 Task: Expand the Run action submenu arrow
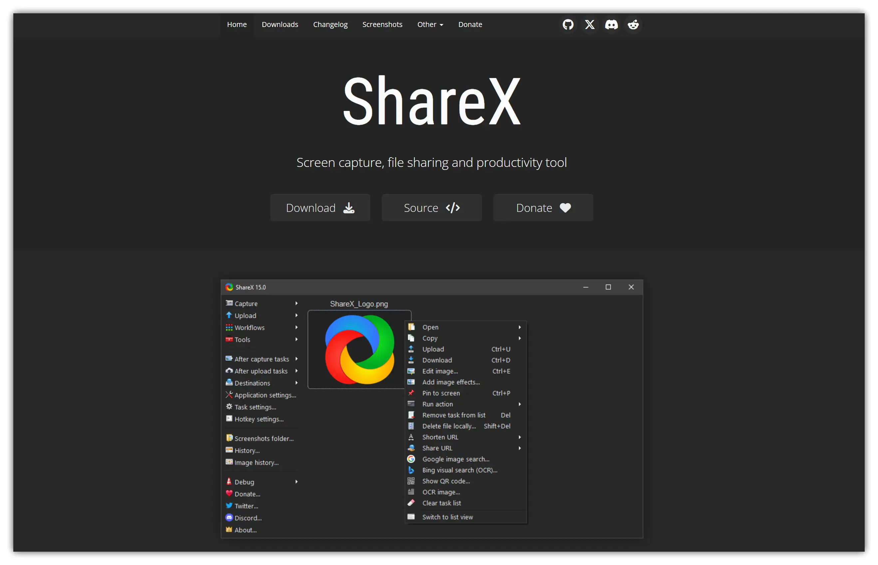coord(519,404)
